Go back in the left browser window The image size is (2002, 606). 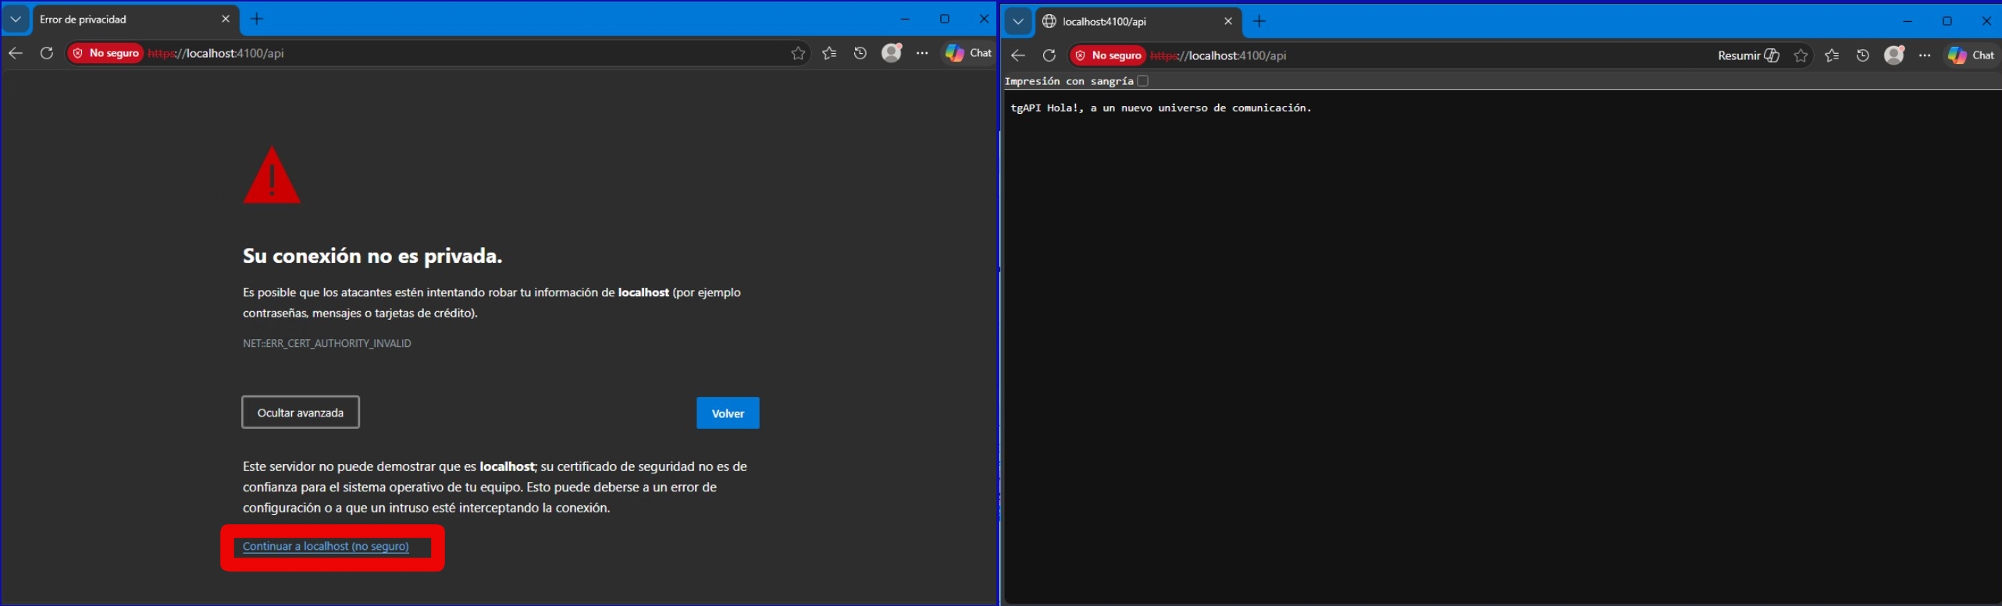pyautogui.click(x=16, y=53)
